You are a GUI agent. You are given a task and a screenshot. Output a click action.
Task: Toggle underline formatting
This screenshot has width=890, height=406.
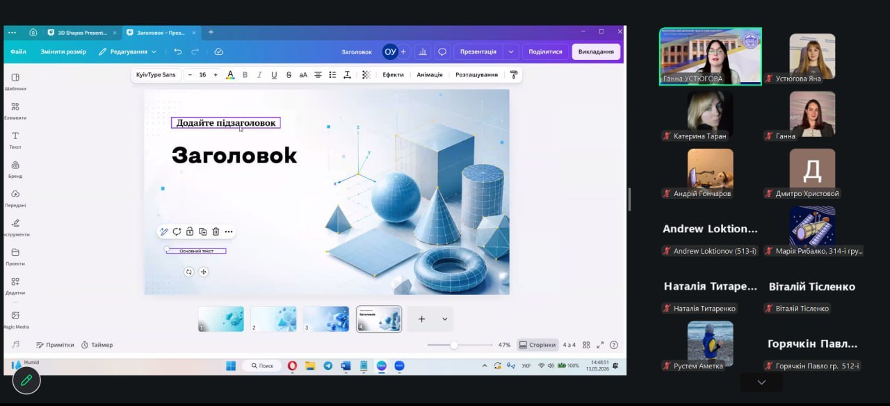(x=274, y=74)
